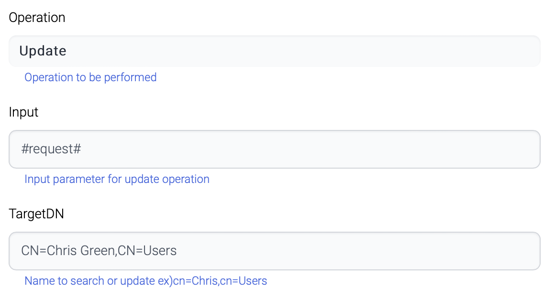Click the Input label

click(x=23, y=112)
